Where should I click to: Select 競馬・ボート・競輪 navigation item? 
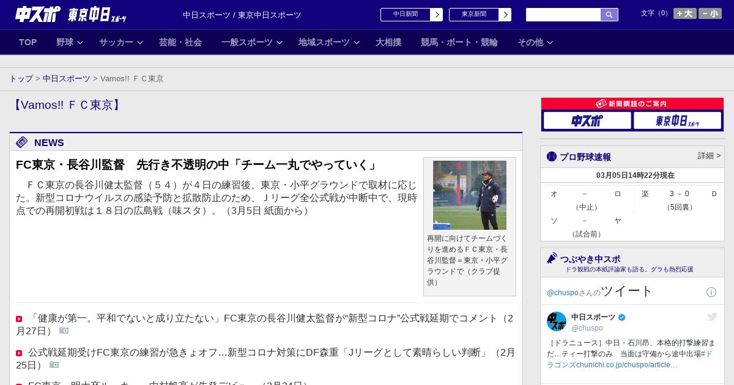[459, 42]
